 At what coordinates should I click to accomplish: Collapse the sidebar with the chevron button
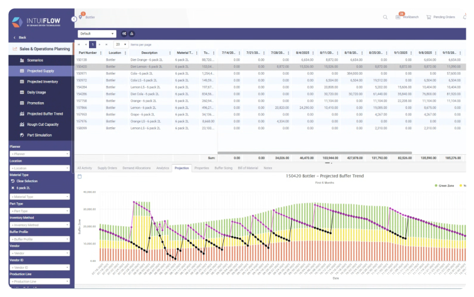click(74, 19)
